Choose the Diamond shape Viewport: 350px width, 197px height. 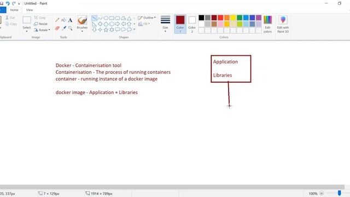pyautogui.click(x=100, y=24)
